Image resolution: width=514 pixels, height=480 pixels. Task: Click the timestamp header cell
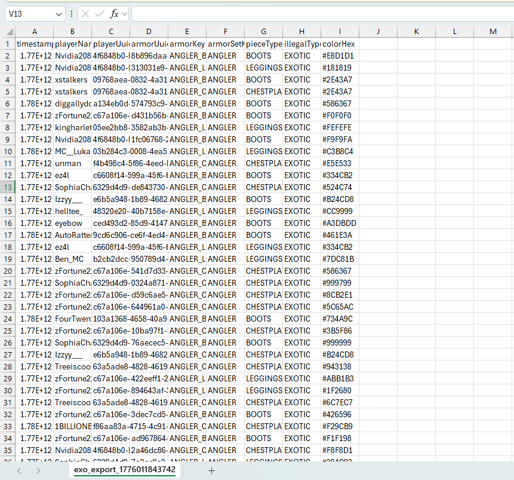point(35,44)
